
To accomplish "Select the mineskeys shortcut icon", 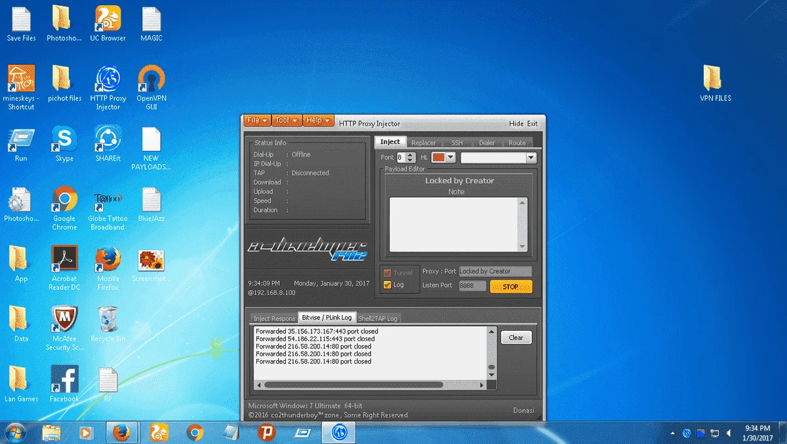I will (x=21, y=87).
